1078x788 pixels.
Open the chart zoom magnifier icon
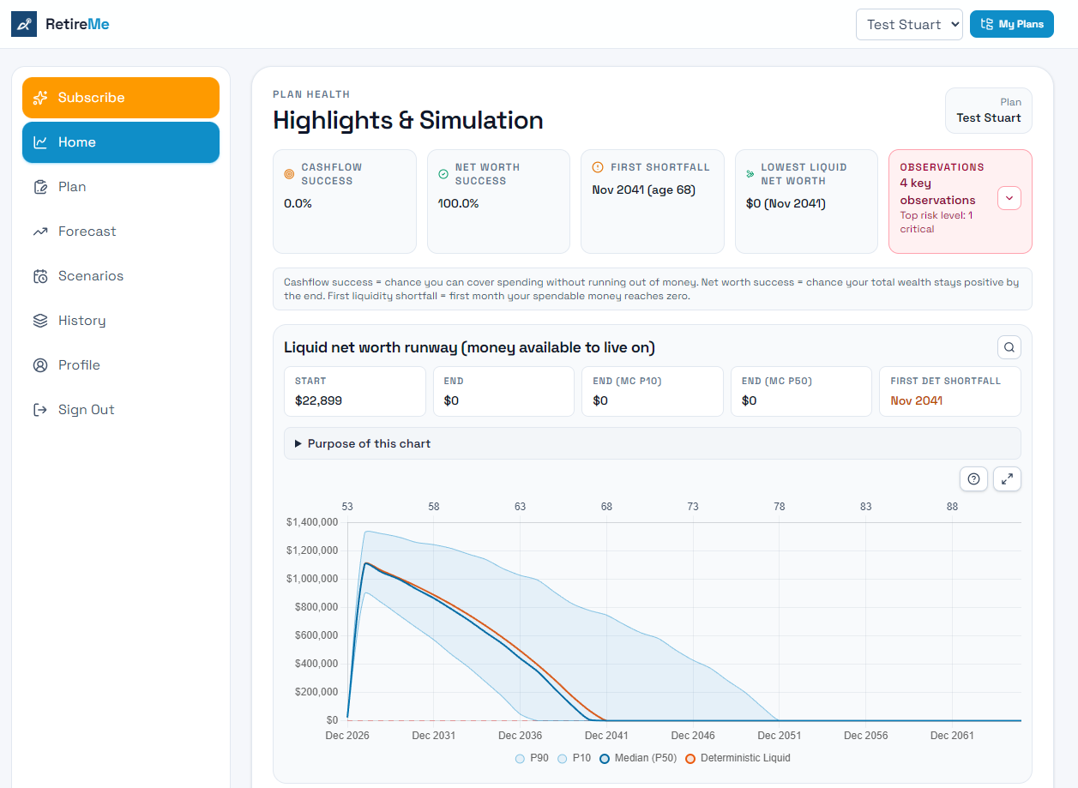(1009, 347)
